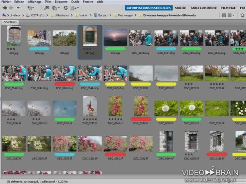Select the DSC_0250.tif dandelion thumbnail

pyautogui.click(x=166, y=108)
